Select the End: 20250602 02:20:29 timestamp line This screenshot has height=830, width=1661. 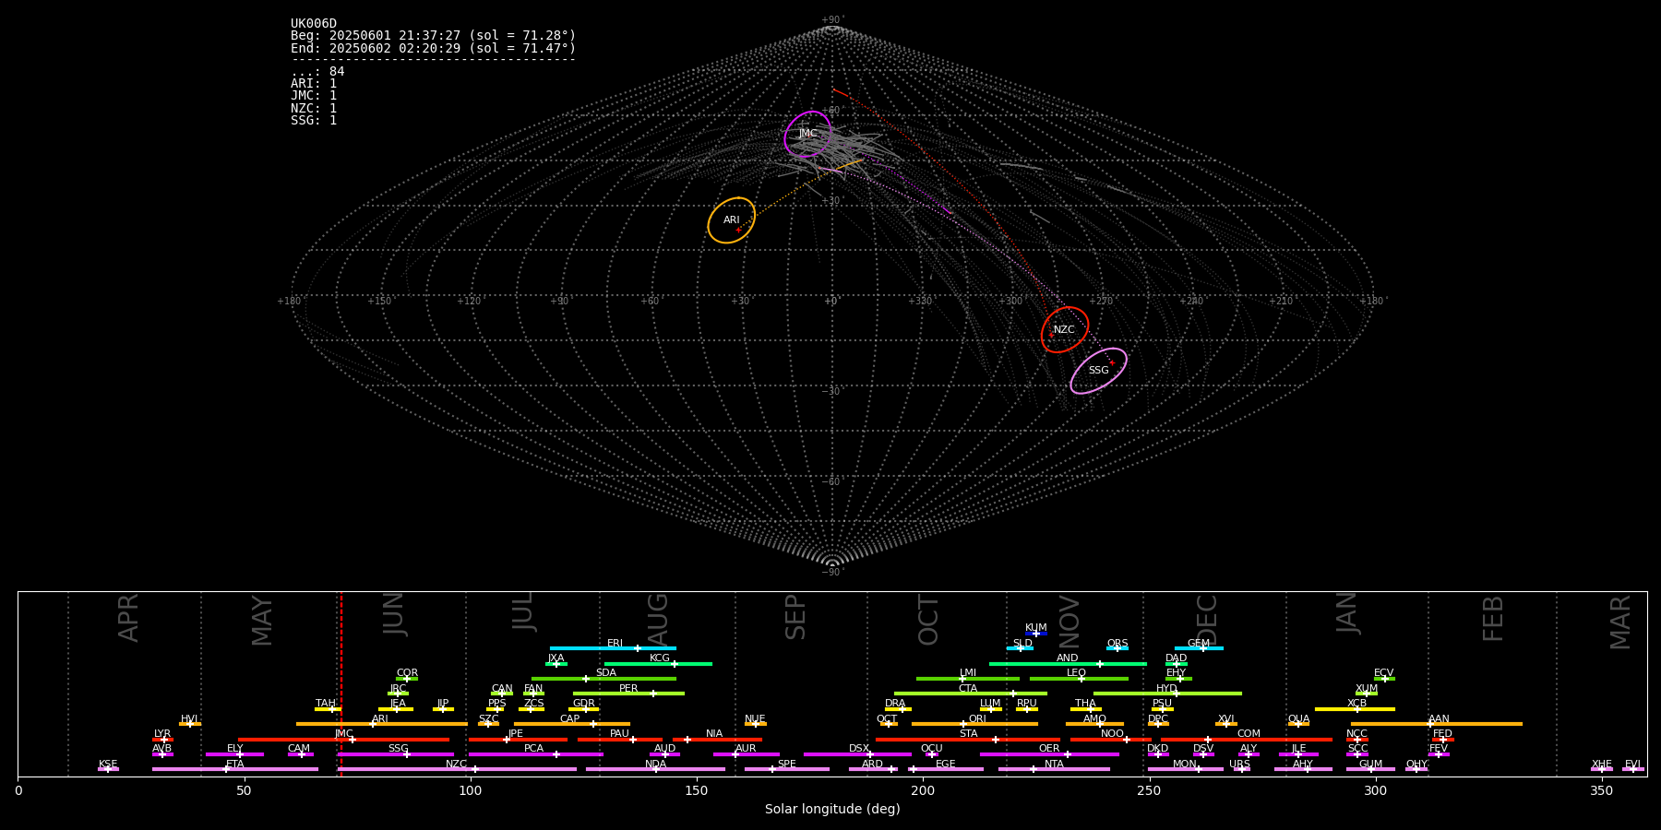[433, 49]
